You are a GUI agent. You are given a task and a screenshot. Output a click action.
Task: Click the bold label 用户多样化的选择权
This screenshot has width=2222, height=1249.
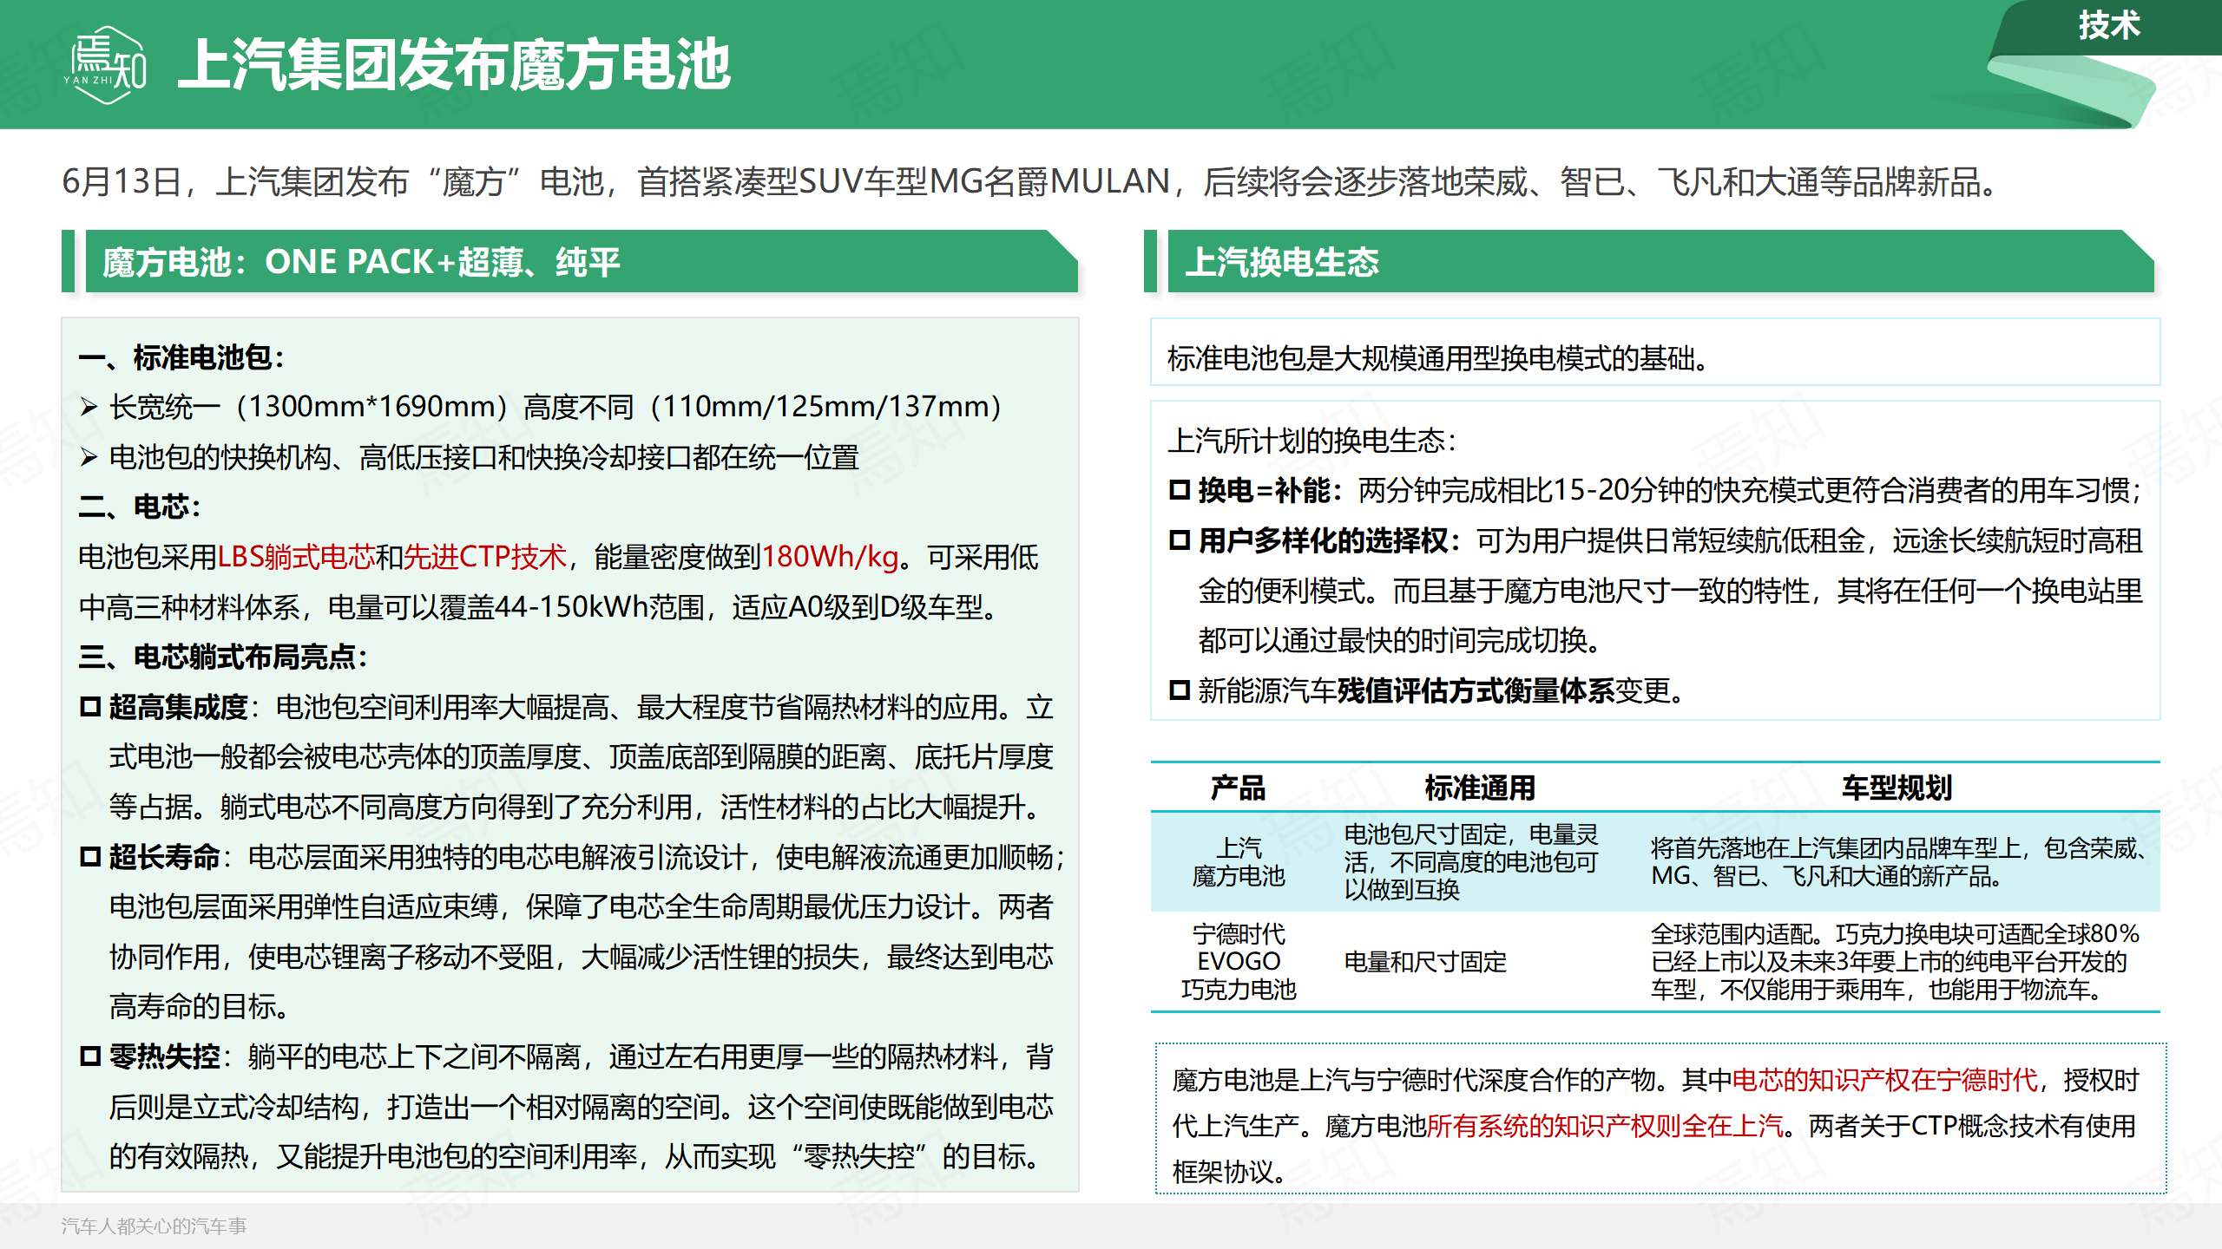[1324, 540]
